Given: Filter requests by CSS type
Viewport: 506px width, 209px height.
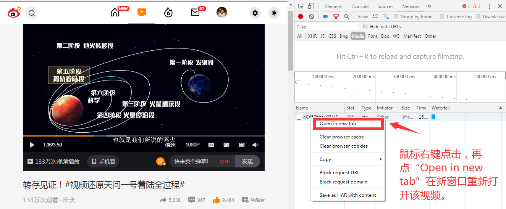Looking at the screenshot, I should tap(332, 36).
